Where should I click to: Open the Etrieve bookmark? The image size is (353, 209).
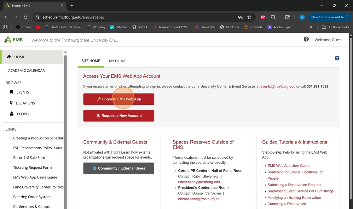24,27
